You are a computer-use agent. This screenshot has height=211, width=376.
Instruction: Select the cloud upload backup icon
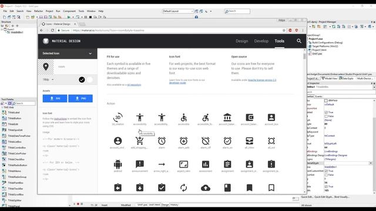click(x=206, y=188)
